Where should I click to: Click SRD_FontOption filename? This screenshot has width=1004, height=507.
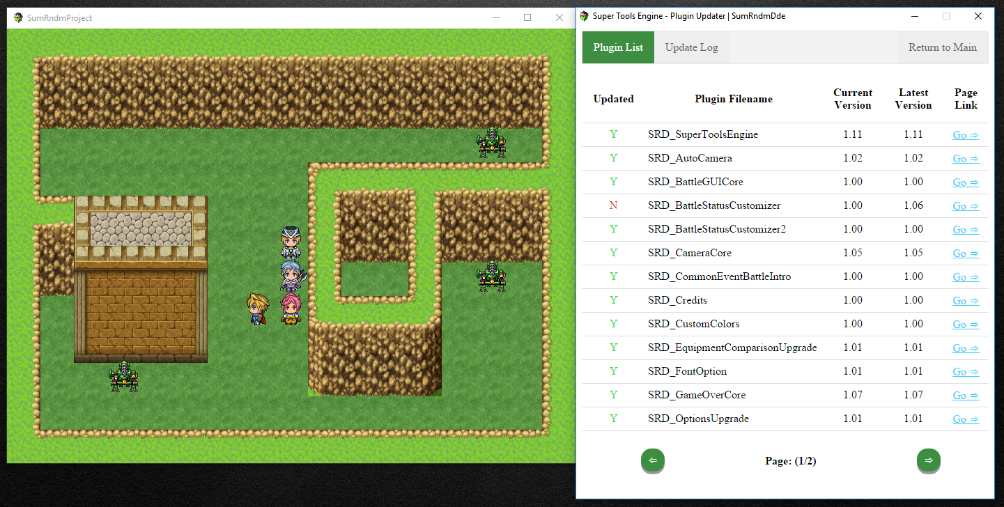[x=687, y=371]
